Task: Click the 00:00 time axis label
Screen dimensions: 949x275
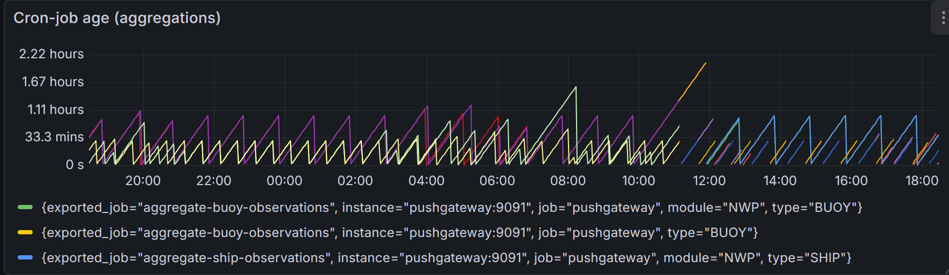Action: point(285,181)
